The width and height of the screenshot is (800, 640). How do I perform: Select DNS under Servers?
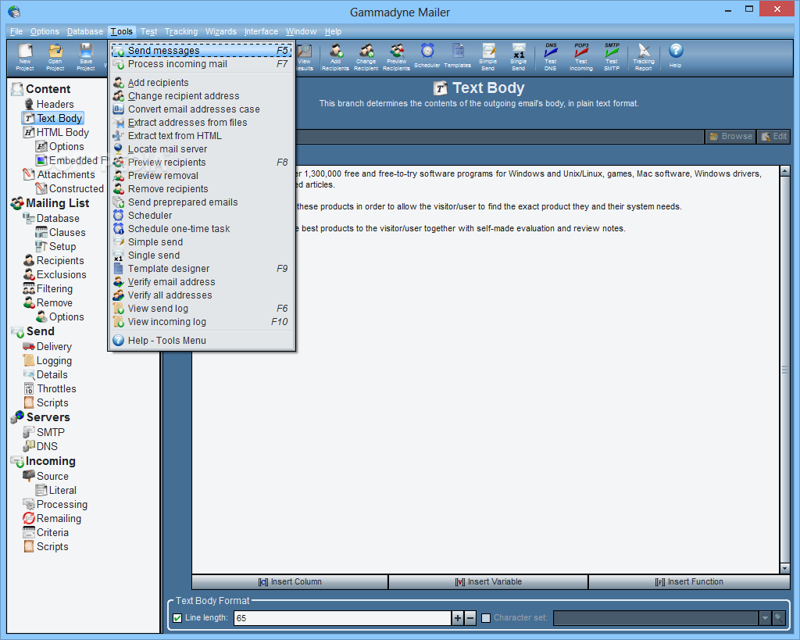pyautogui.click(x=41, y=446)
